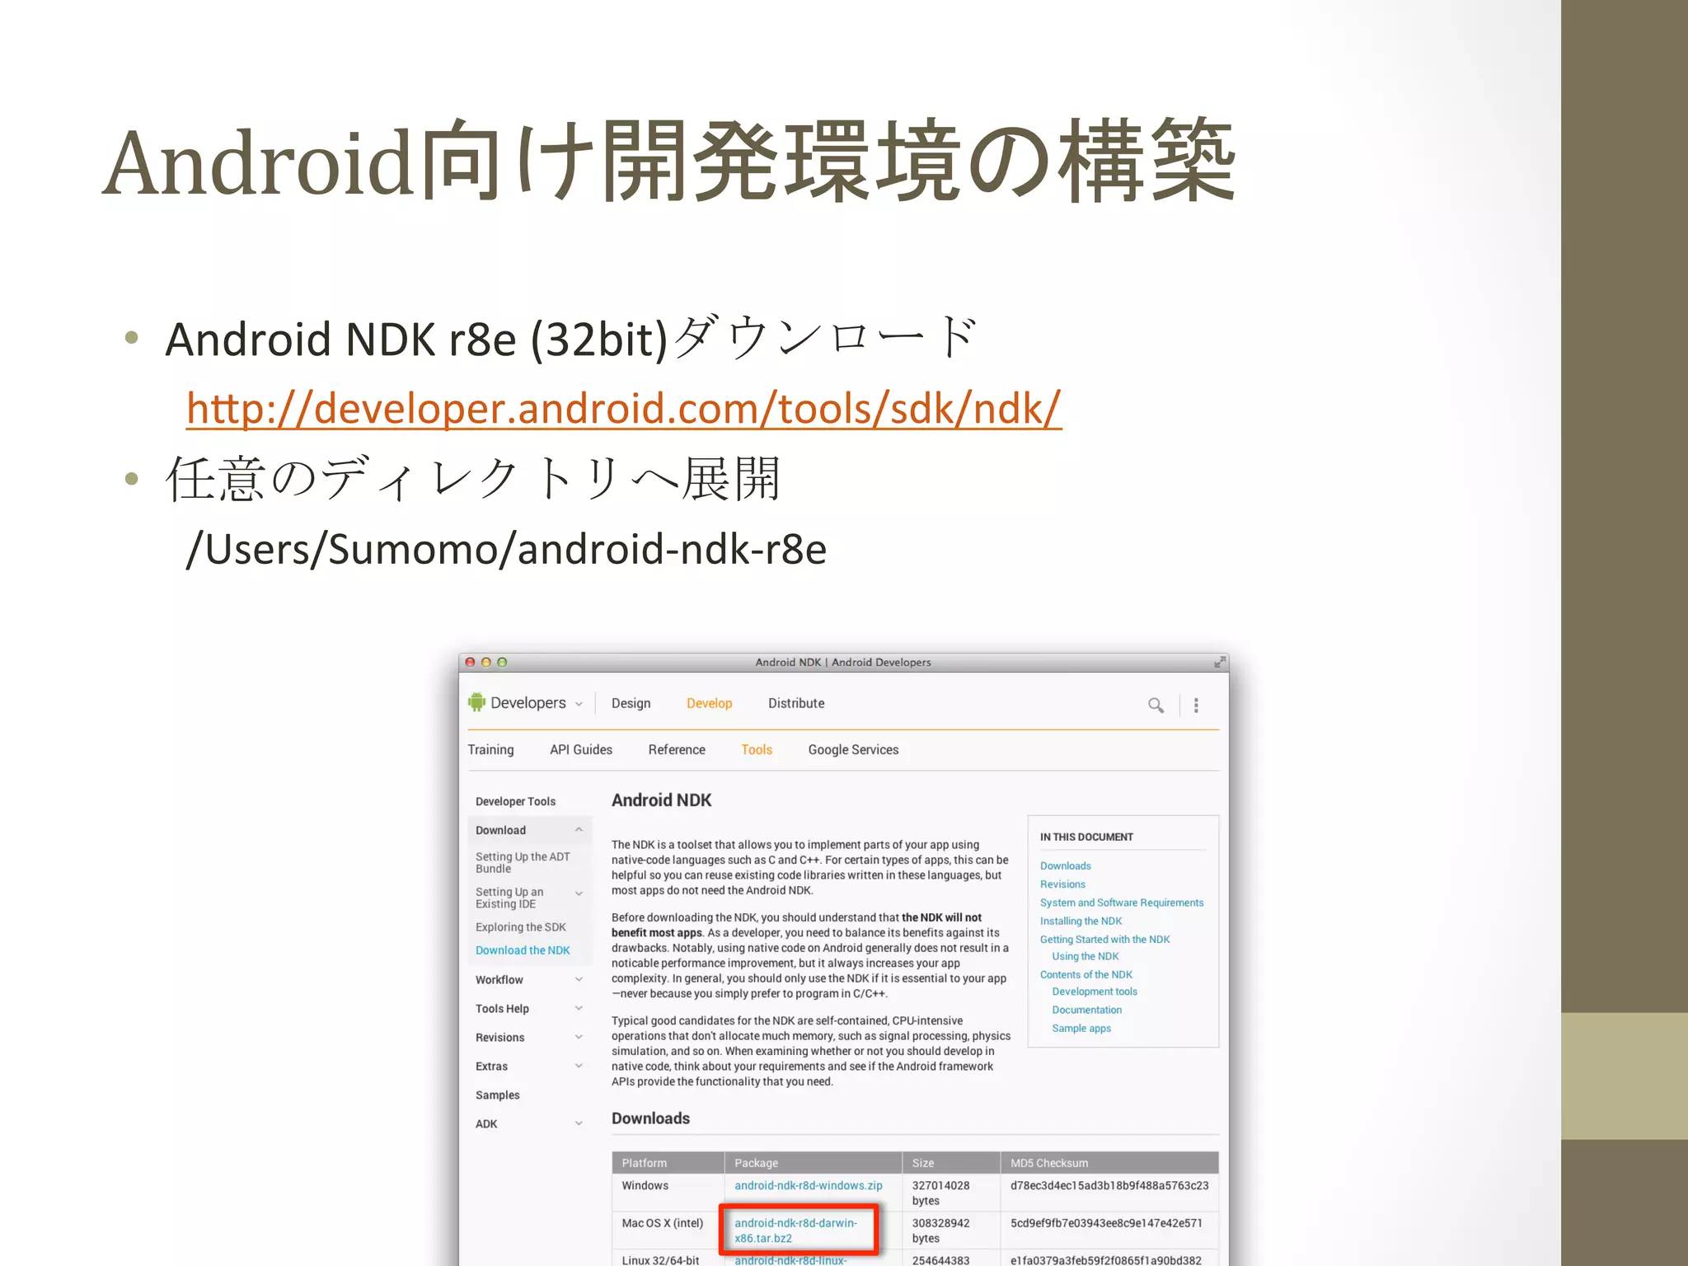Select the Windows MD5 checksum value
Screen dimensions: 1688x1266
pyautogui.click(x=1109, y=1185)
